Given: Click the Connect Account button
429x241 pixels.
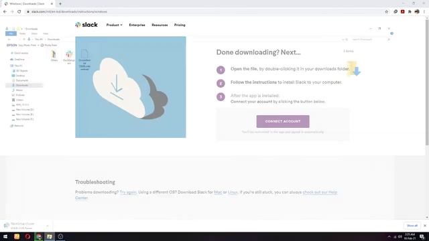Looking at the screenshot, I should 283,121.
